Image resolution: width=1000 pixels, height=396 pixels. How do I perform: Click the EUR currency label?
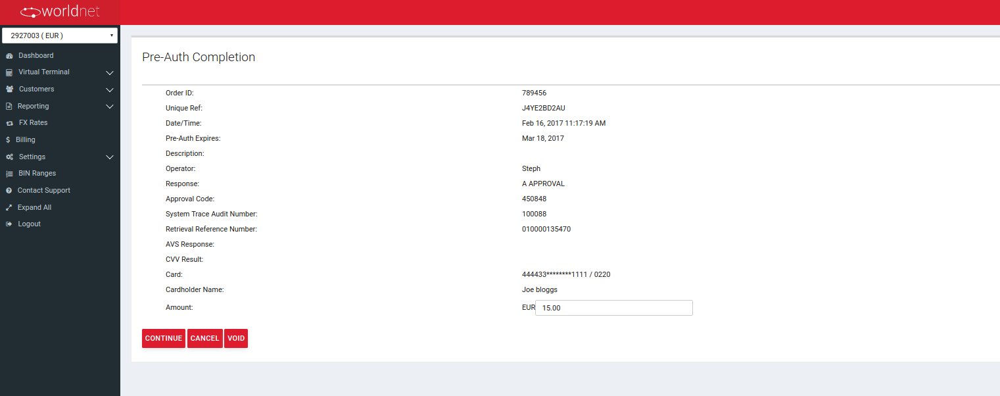click(529, 307)
